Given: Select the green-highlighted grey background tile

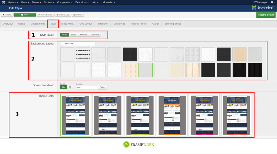Looking at the screenshot, I should [x=146, y=70].
